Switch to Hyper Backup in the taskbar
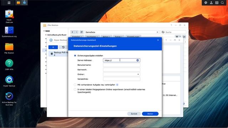 pyautogui.click(x=25, y=2)
